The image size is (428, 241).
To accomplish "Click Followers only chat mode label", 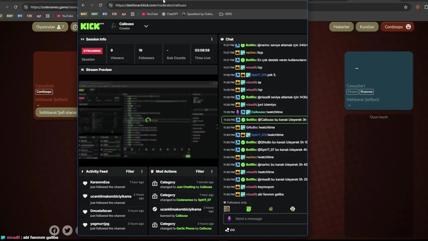I will [235, 203].
